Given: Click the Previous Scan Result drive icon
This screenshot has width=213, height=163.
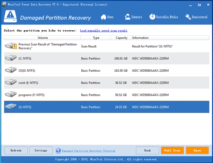Looking at the screenshot, I should click(x=11, y=46).
